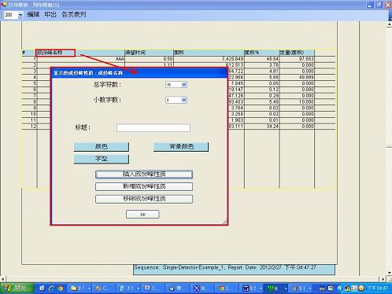This screenshot has width=392, height=294.
Task: Click the 颜色 color button
Action: [102, 146]
